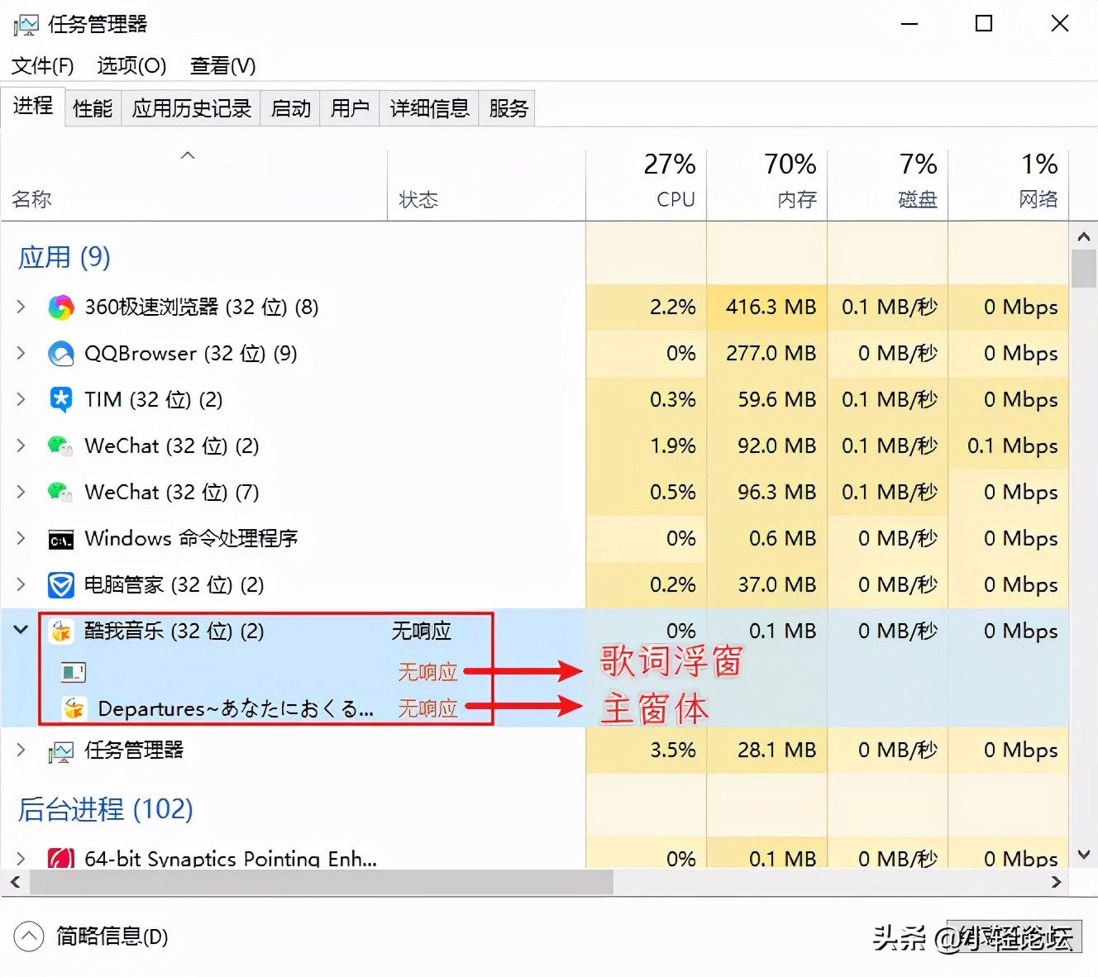1098x977 pixels.
Task: Switch to the 性能 tab
Action: 92,107
